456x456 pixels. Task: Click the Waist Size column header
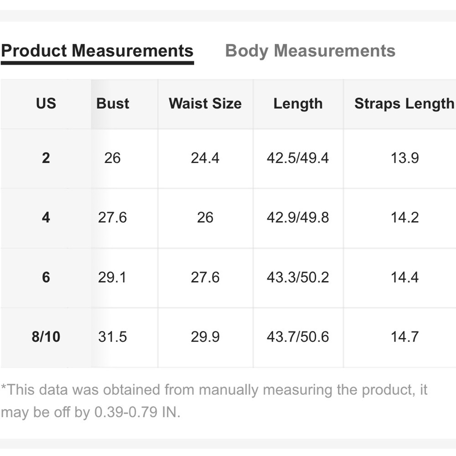(205, 104)
